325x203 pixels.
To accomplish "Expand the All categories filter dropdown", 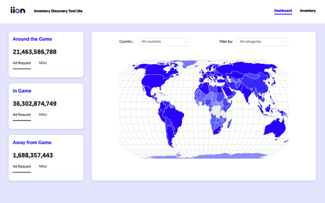I will [262, 42].
